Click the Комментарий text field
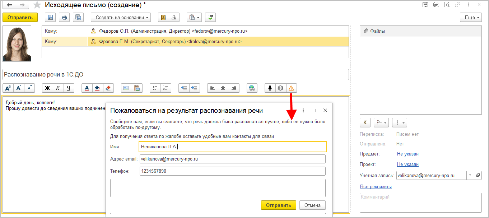The width and height of the screenshot is (489, 218). (421, 203)
